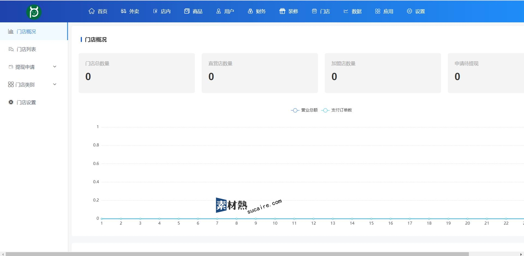The width and height of the screenshot is (524, 256).
Task: Click the chart data point at day 20
Action: pyautogui.click(x=468, y=219)
